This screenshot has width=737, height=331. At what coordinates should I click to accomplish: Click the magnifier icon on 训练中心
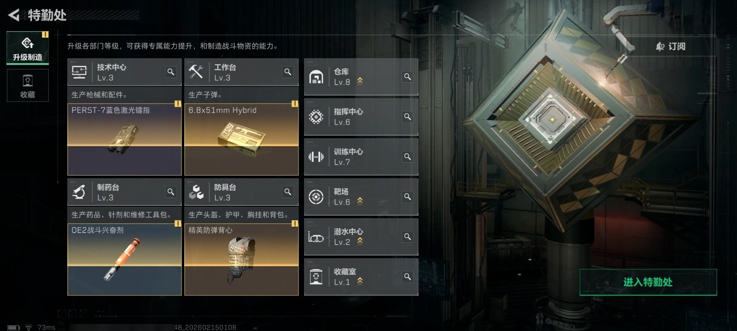[x=408, y=157]
